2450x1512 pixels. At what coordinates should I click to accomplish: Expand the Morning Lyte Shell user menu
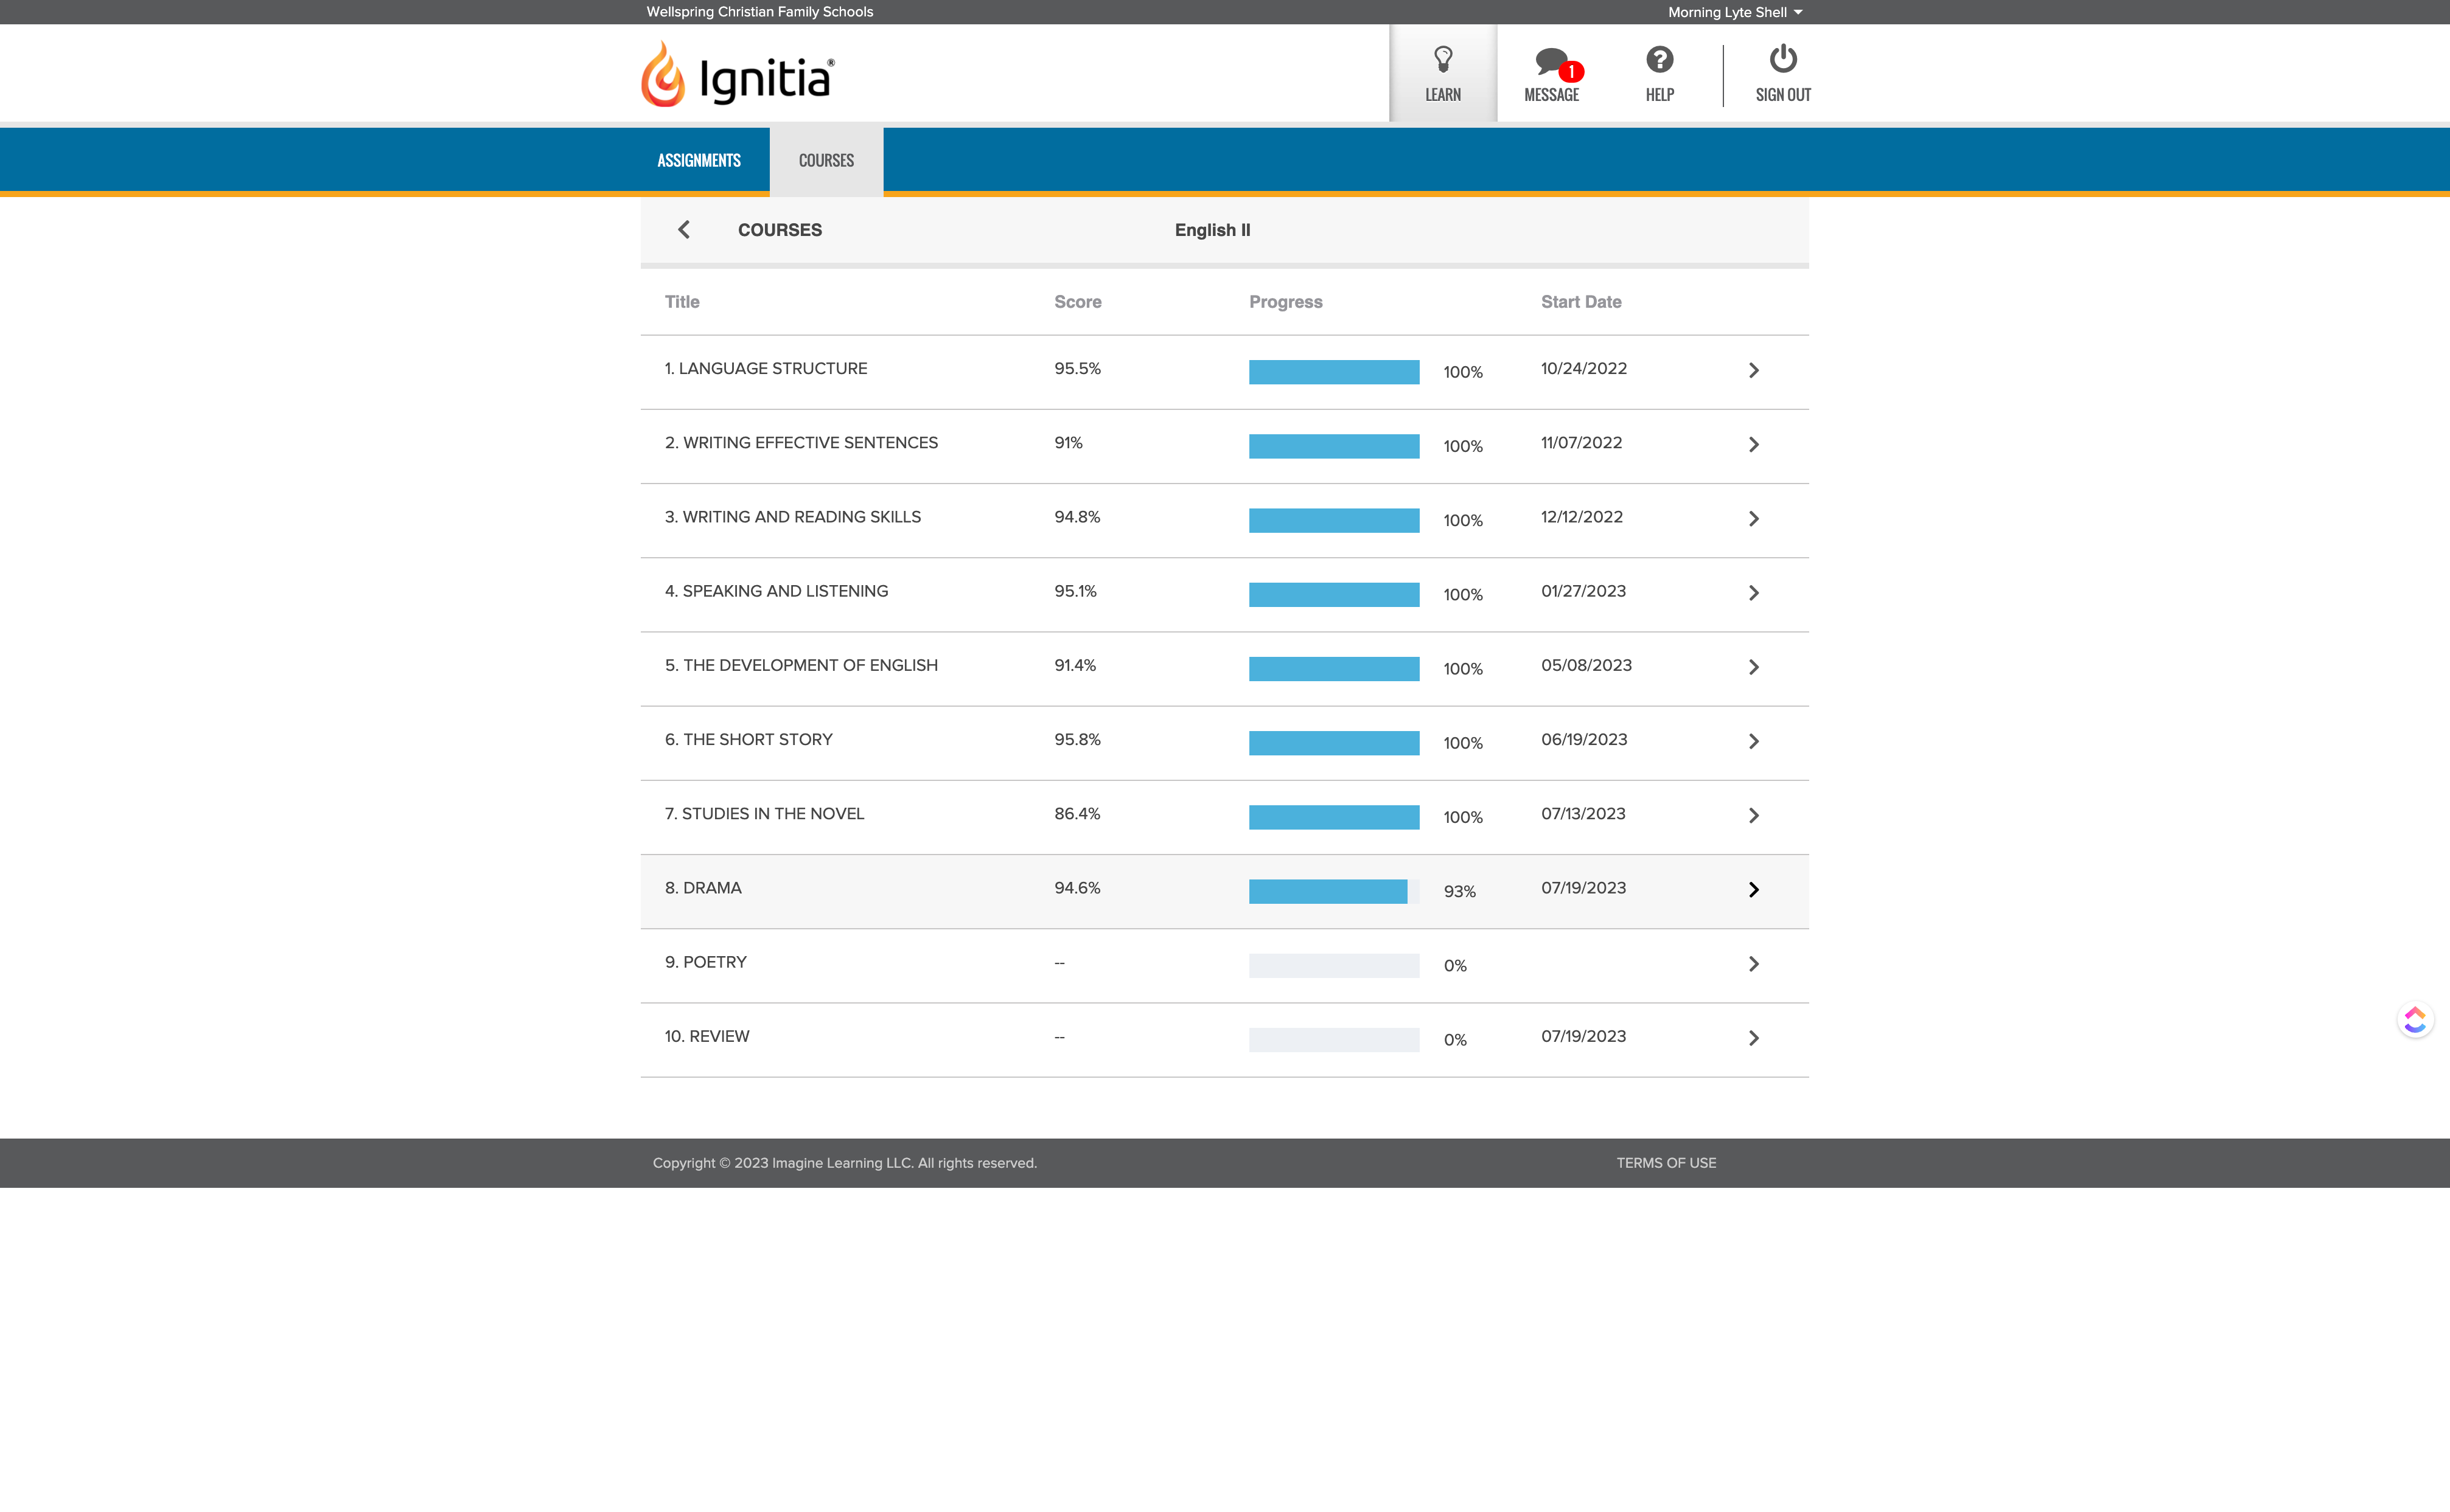(x=1735, y=12)
